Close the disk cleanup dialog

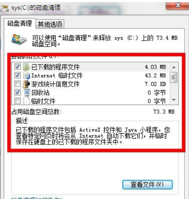click(x=178, y=6)
